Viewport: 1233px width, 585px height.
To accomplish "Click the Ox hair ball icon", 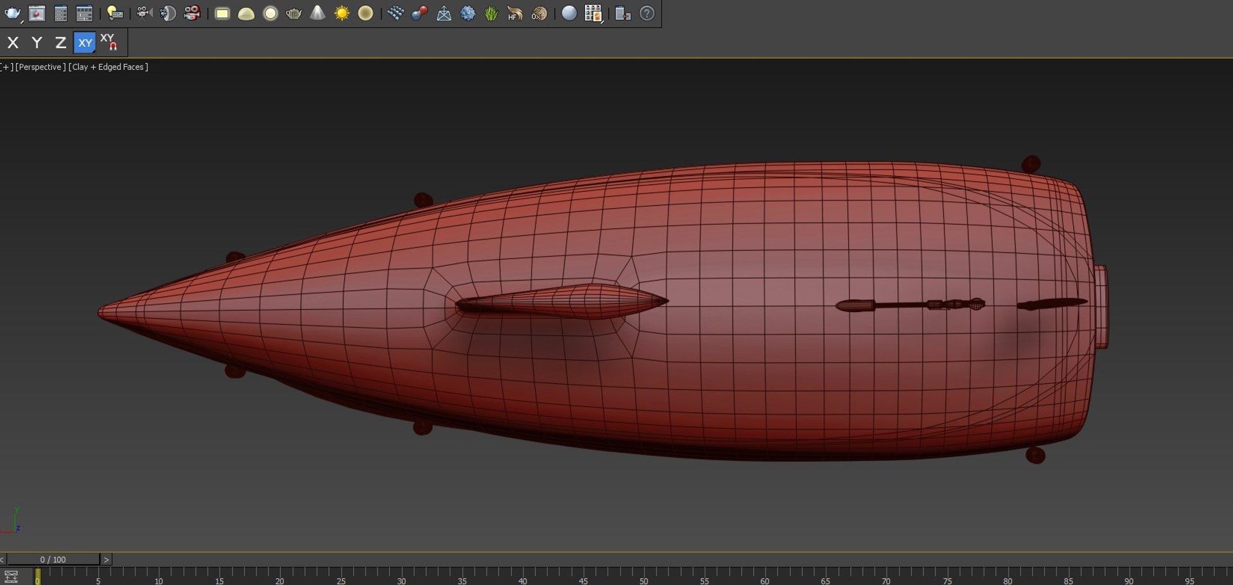I will (539, 13).
